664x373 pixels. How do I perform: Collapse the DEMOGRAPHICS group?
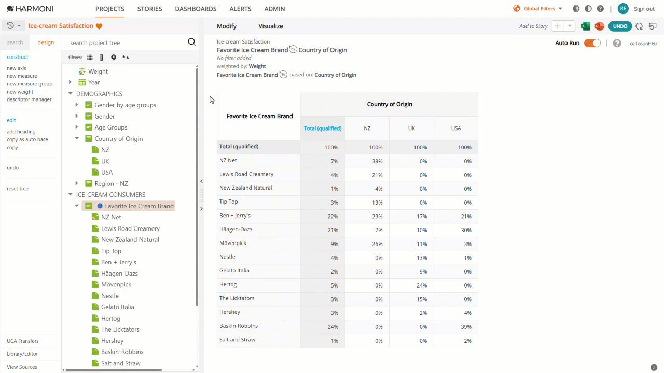71,94
